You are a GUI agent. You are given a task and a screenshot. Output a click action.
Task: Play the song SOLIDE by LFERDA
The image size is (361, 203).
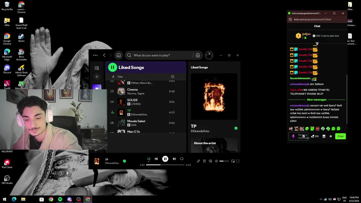pos(146,102)
